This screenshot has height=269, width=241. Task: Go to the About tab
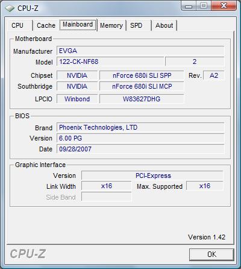pos(164,25)
